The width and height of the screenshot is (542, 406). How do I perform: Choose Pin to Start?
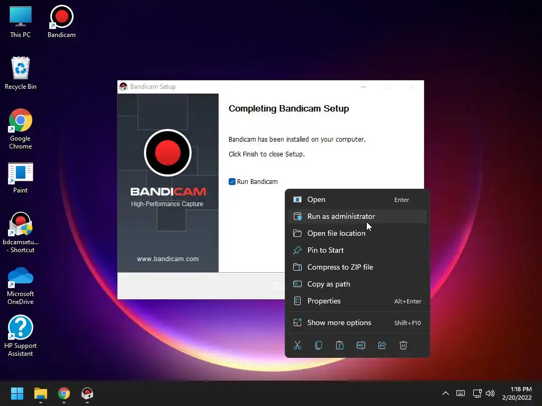pyautogui.click(x=357, y=250)
